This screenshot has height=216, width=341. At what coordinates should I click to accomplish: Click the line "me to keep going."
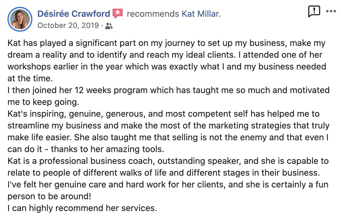[x=43, y=102]
